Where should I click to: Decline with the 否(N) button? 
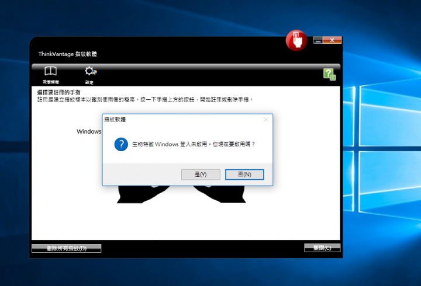click(x=244, y=175)
